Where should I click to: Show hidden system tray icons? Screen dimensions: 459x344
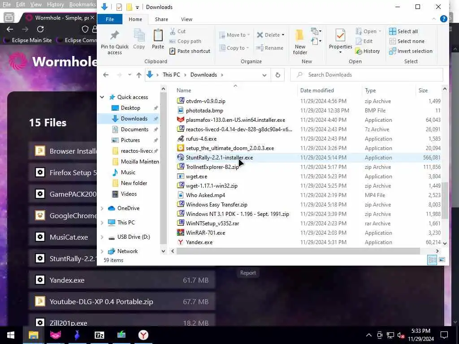[x=369, y=335]
